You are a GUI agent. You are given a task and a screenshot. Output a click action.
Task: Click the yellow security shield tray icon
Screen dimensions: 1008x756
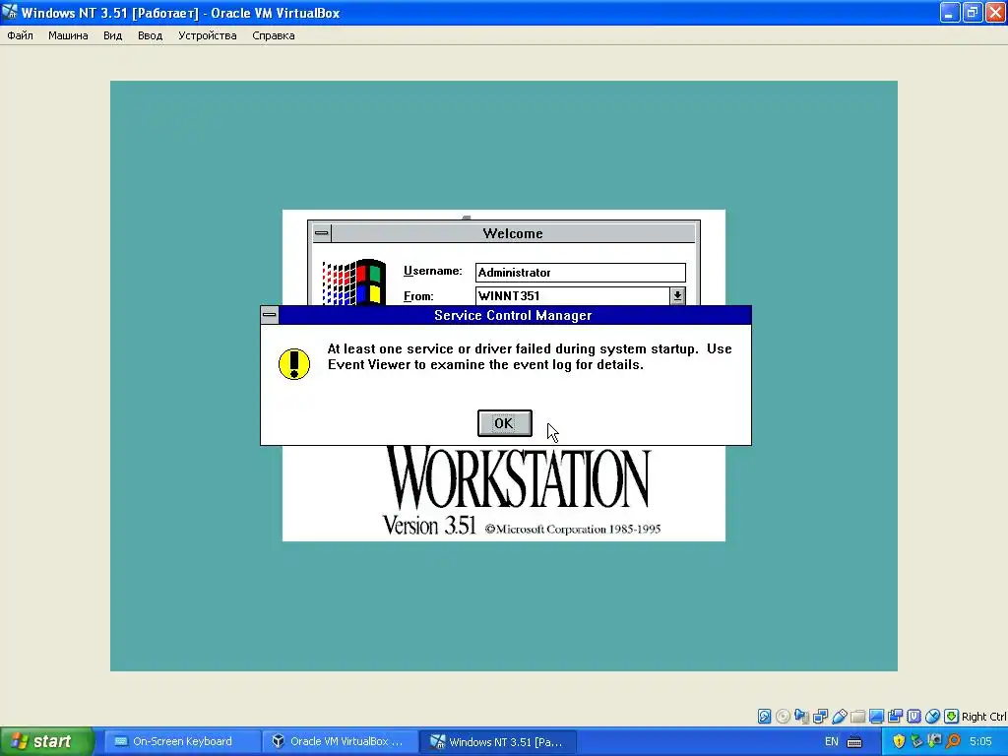coord(899,741)
